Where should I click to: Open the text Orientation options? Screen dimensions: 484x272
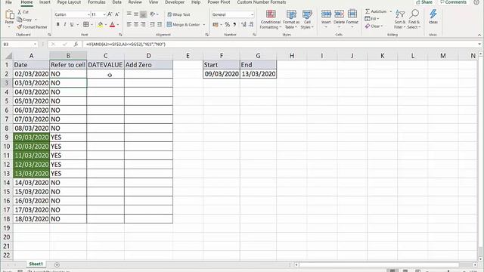pos(153,14)
